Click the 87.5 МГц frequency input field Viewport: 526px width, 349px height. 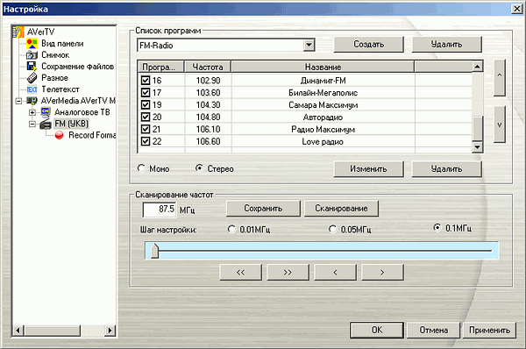click(160, 210)
